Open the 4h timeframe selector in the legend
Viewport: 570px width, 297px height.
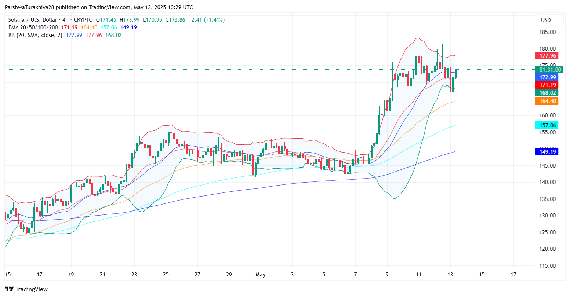coord(65,20)
